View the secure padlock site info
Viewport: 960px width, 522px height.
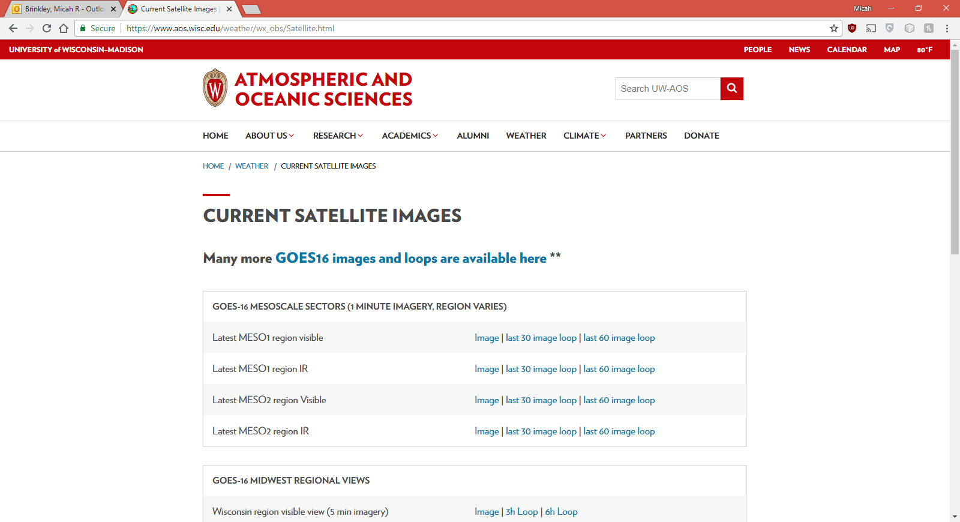(83, 28)
